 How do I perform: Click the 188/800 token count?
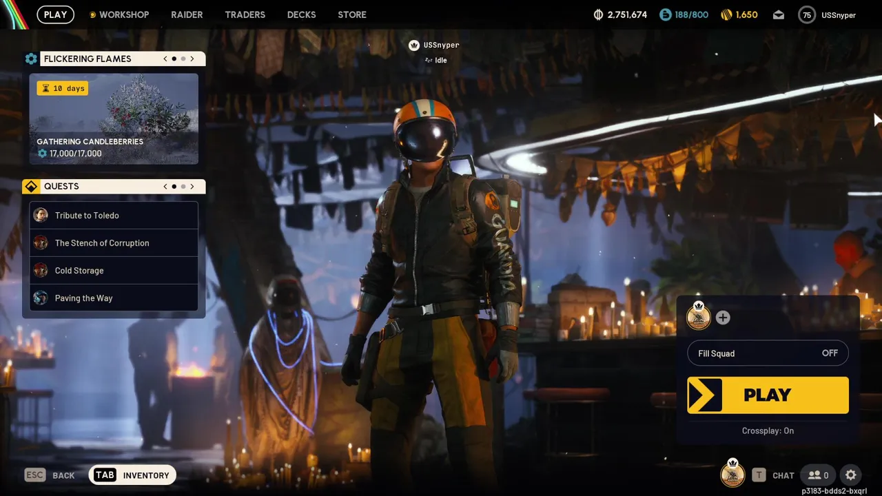coord(692,14)
